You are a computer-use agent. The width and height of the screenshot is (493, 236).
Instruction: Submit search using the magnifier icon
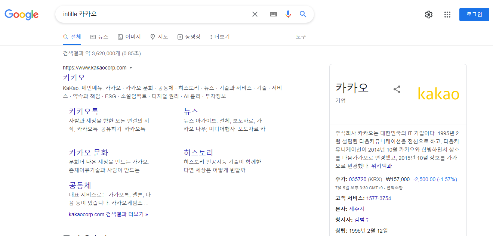tap(303, 14)
